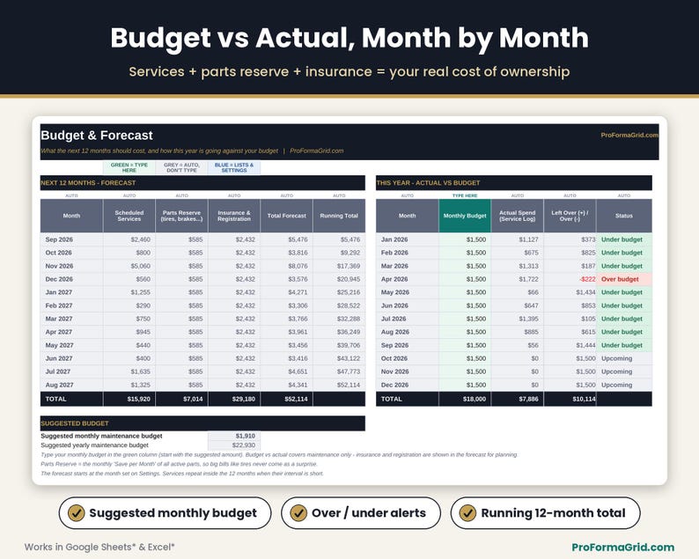699x559 pixels.
Task: Click the BLUE = LISTS & SETTINGS legend cell
Action: pyautogui.click(x=234, y=167)
